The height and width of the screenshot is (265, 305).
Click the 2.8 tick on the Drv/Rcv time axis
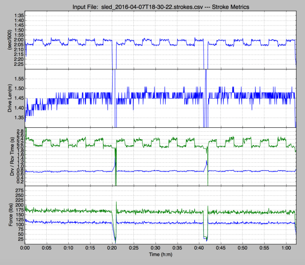pyautogui.click(x=21, y=129)
